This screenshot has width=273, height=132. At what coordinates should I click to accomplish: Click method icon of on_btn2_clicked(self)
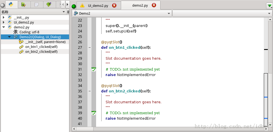pos(21,52)
